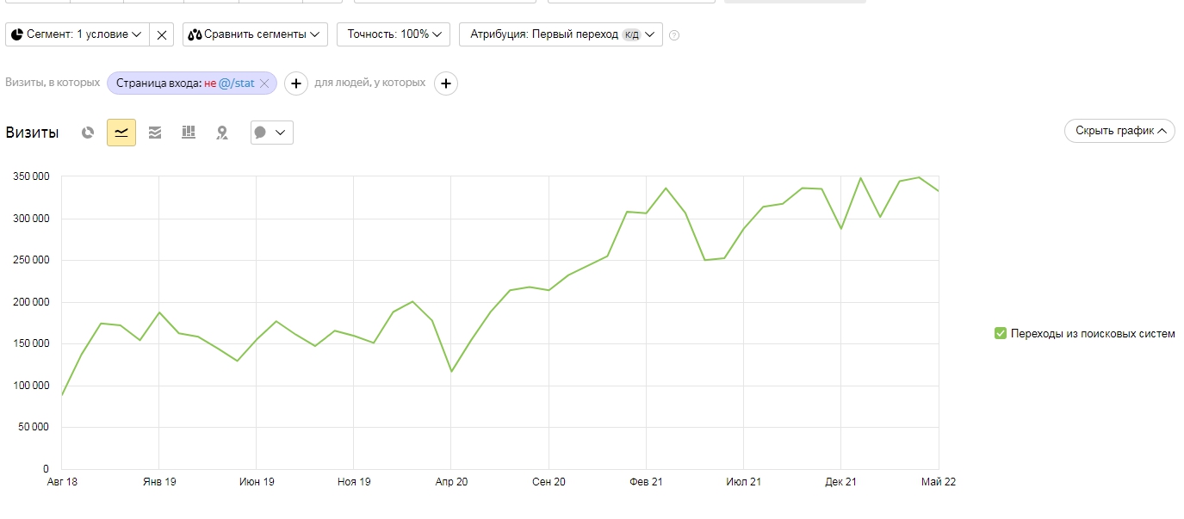Clear segment with the X button

[162, 34]
